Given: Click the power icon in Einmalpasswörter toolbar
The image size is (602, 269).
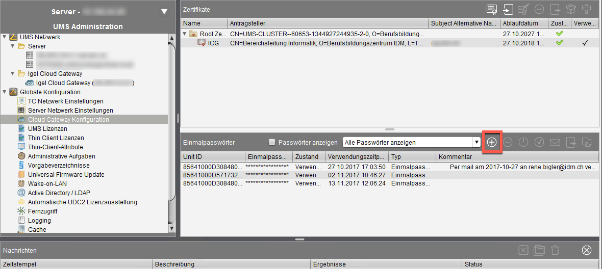Looking at the screenshot, I should coord(523,142).
